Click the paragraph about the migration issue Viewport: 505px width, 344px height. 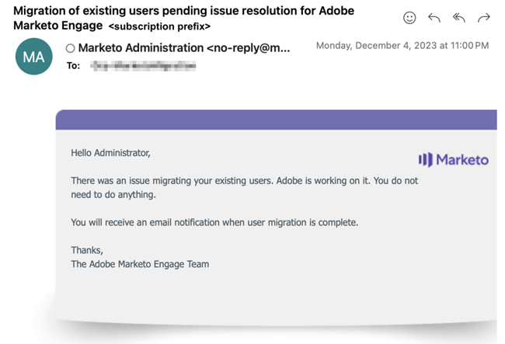(244, 187)
